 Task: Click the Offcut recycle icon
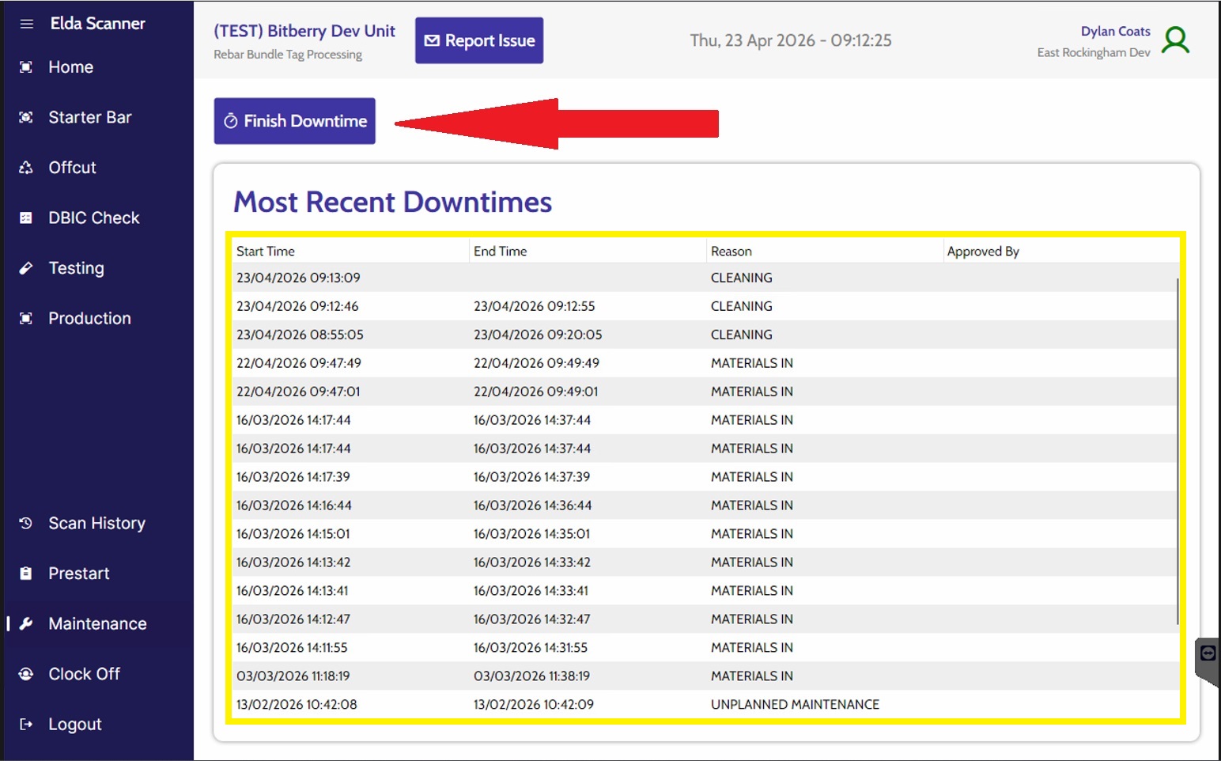(26, 168)
